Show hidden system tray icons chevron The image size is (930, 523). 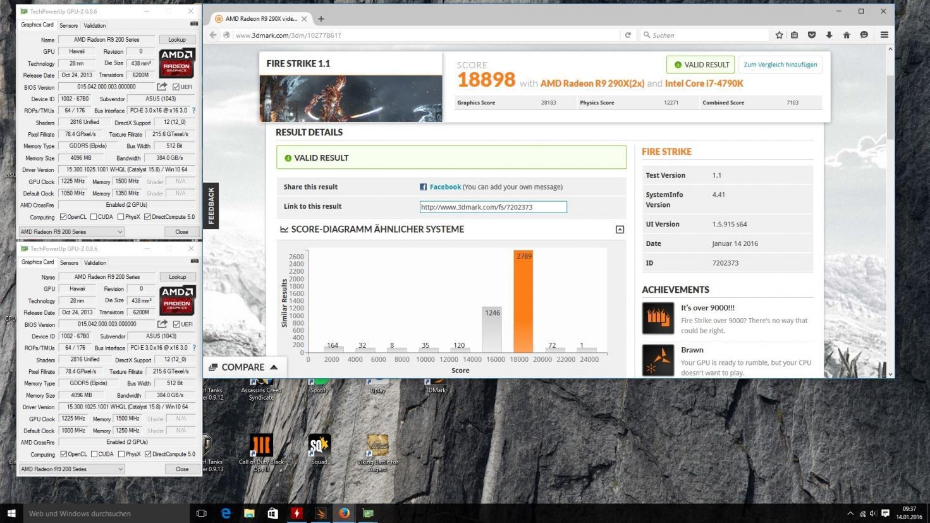click(x=850, y=514)
